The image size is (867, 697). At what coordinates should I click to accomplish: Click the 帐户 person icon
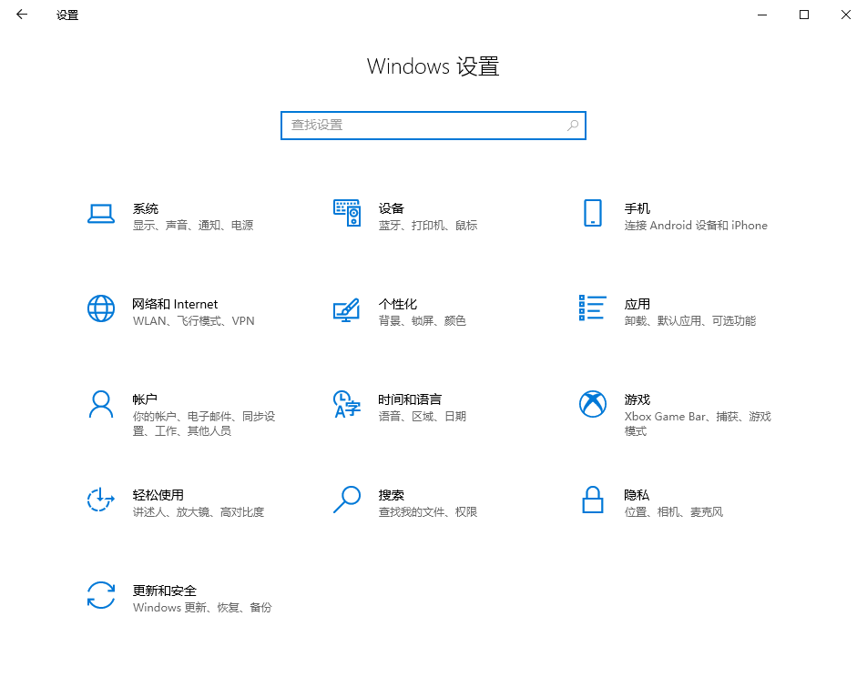point(101,404)
